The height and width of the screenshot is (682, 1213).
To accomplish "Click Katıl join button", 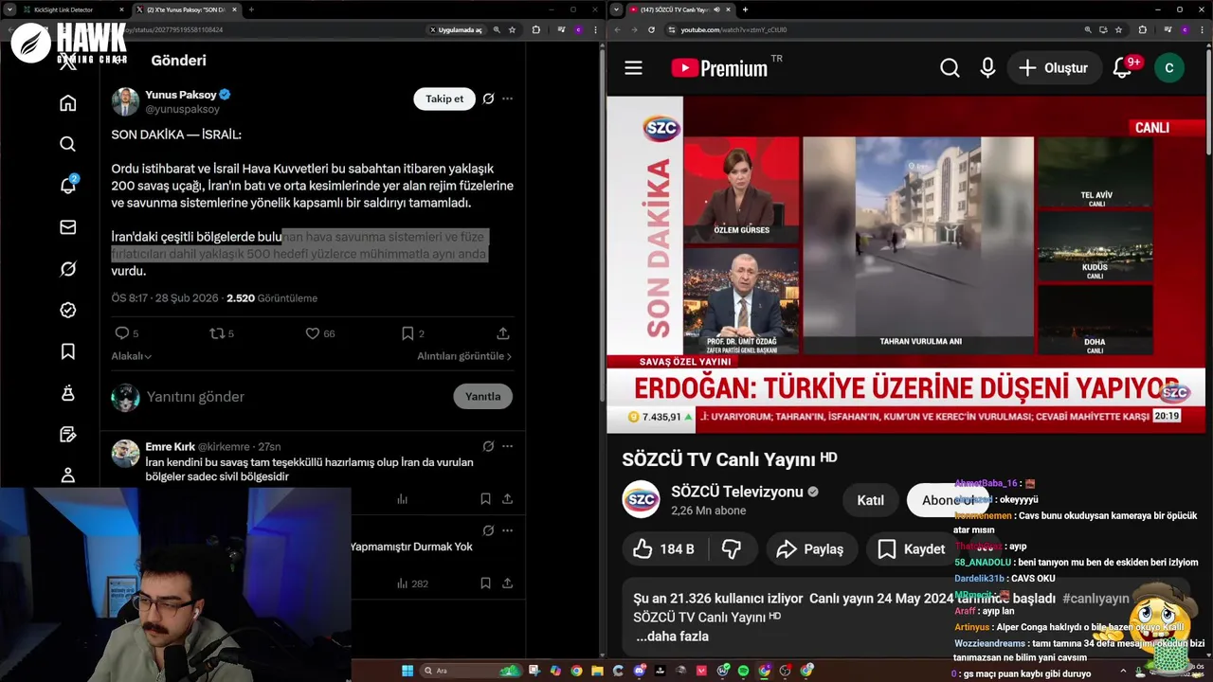I will [x=870, y=500].
